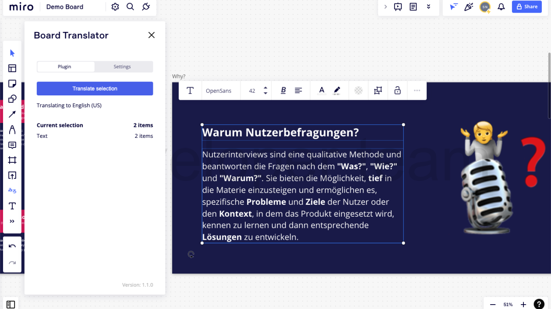Expand more toolbar options with the ellipsis
Screen dimensions: 551x309
(417, 90)
